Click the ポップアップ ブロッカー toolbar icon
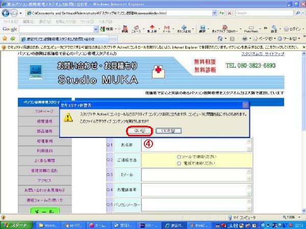Image resolution: width=306 pixels, height=229 pixels. (x=225, y=29)
